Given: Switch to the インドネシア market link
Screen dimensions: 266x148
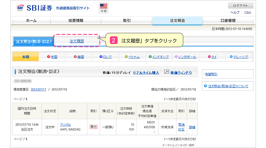Looking at the screenshot, I should 160,57.
